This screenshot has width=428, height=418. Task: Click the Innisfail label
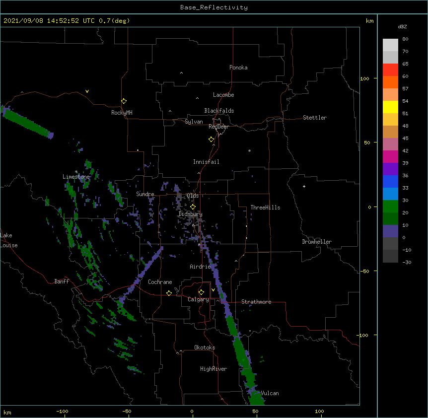click(x=206, y=162)
